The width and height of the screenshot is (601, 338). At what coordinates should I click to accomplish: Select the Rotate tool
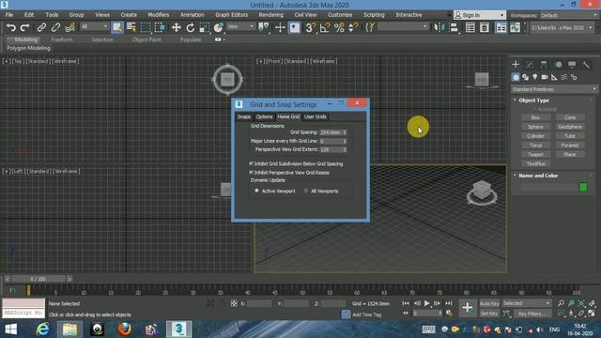190,27
